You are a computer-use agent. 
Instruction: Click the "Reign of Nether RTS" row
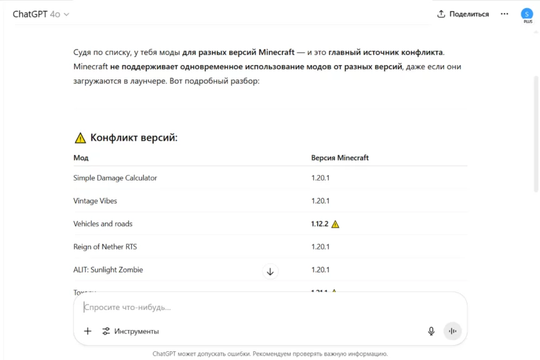pyautogui.click(x=105, y=247)
